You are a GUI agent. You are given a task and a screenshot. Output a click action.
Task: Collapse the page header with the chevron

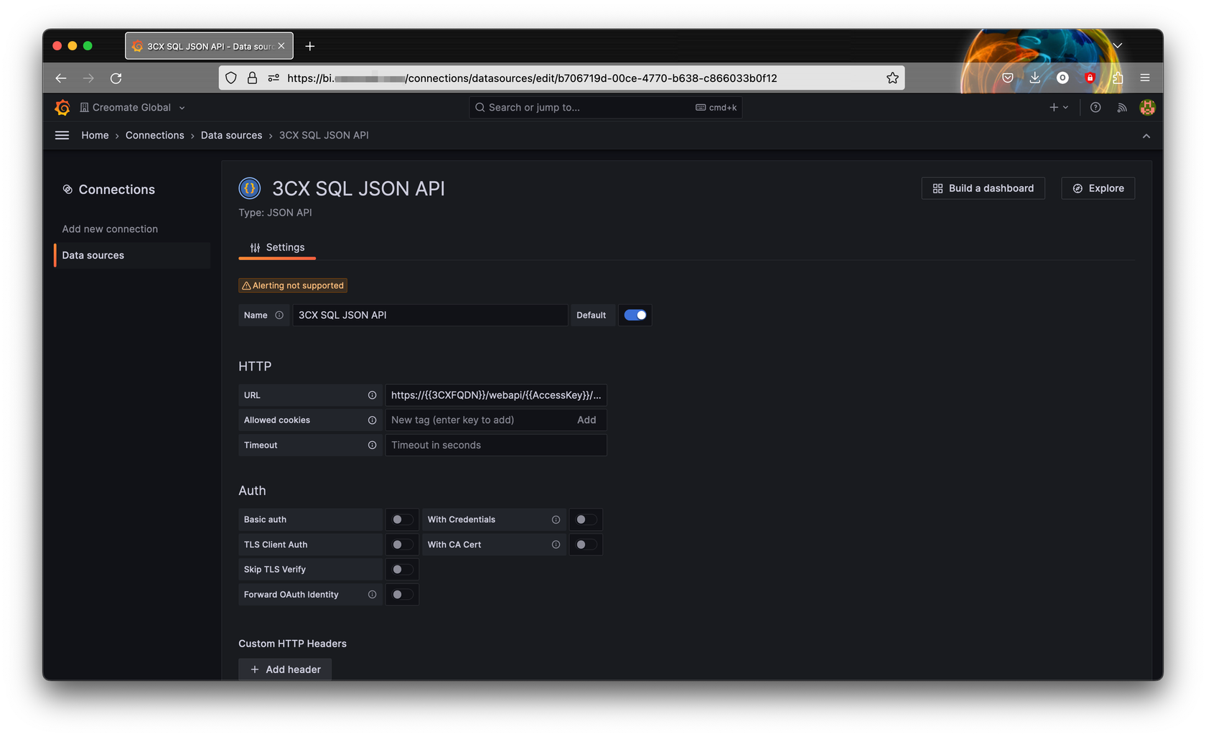pos(1146,135)
